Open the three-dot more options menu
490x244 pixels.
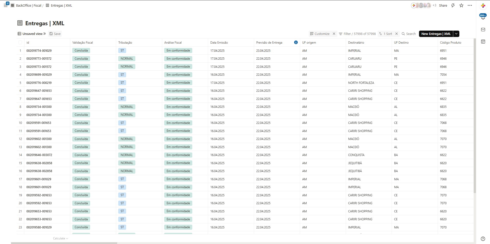click(470, 5)
